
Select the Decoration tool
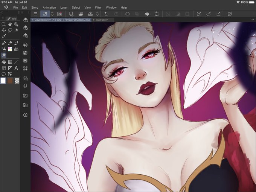[x=10, y=49]
